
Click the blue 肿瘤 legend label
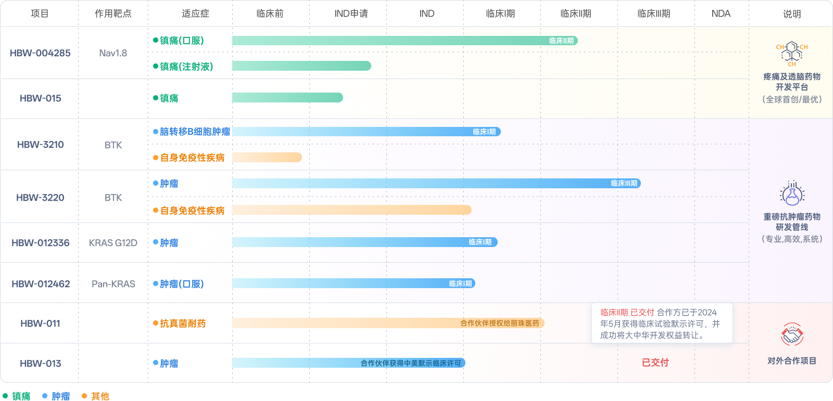(x=61, y=396)
